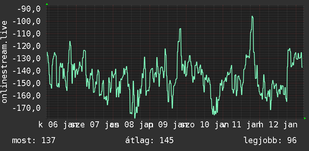This screenshot has width=309, height=151.
Task: Click the -170,0 y-axis label
Action: coord(27,108)
